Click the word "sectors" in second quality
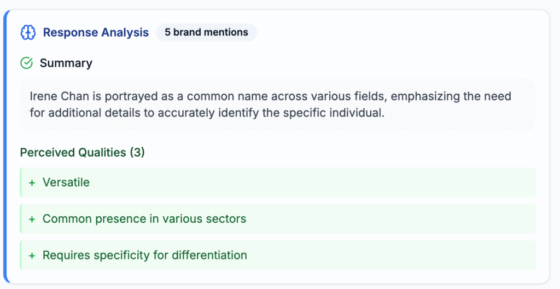This screenshot has width=560, height=289. point(228,219)
